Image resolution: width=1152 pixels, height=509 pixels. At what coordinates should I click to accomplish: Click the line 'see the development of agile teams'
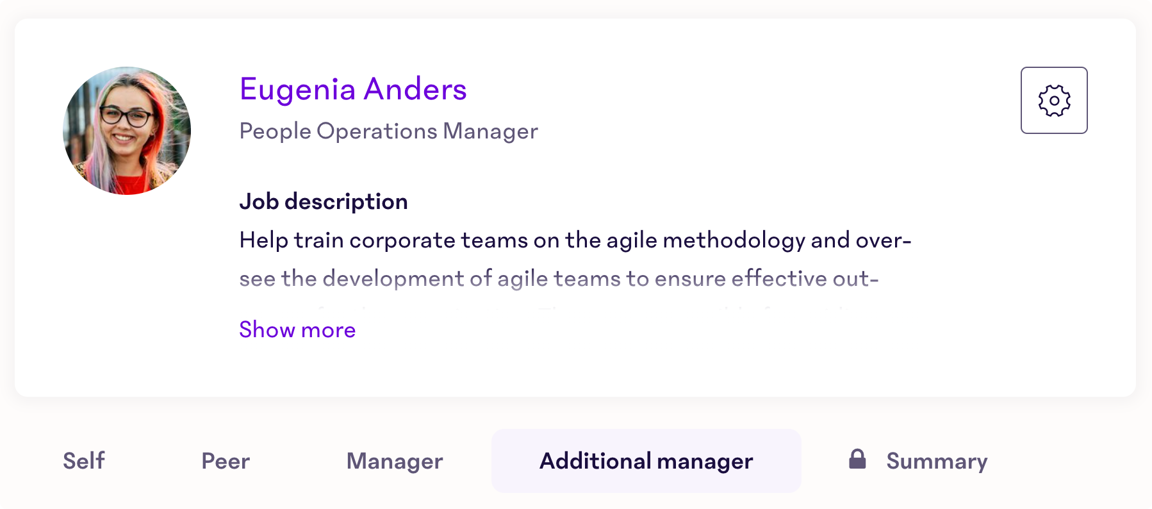point(559,279)
